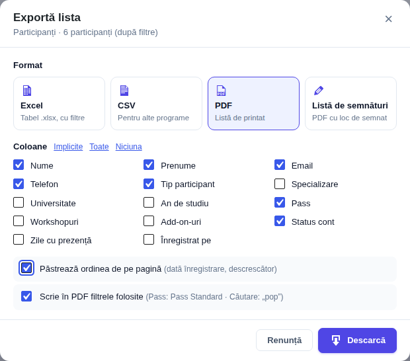This screenshot has width=410, height=361.
Task: Toggle Păstrează ordinea de pe pagină
Action: (26, 268)
